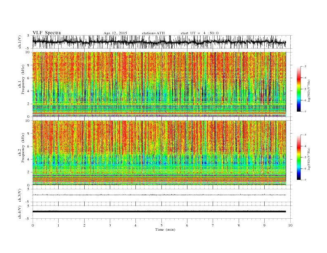The height and width of the screenshot is (253, 327).
Task: Click the ch.1 voltage waveform trace
Action: tap(159, 42)
